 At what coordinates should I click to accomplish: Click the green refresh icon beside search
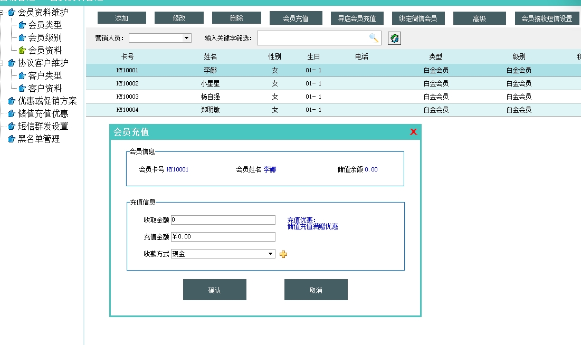coord(394,38)
